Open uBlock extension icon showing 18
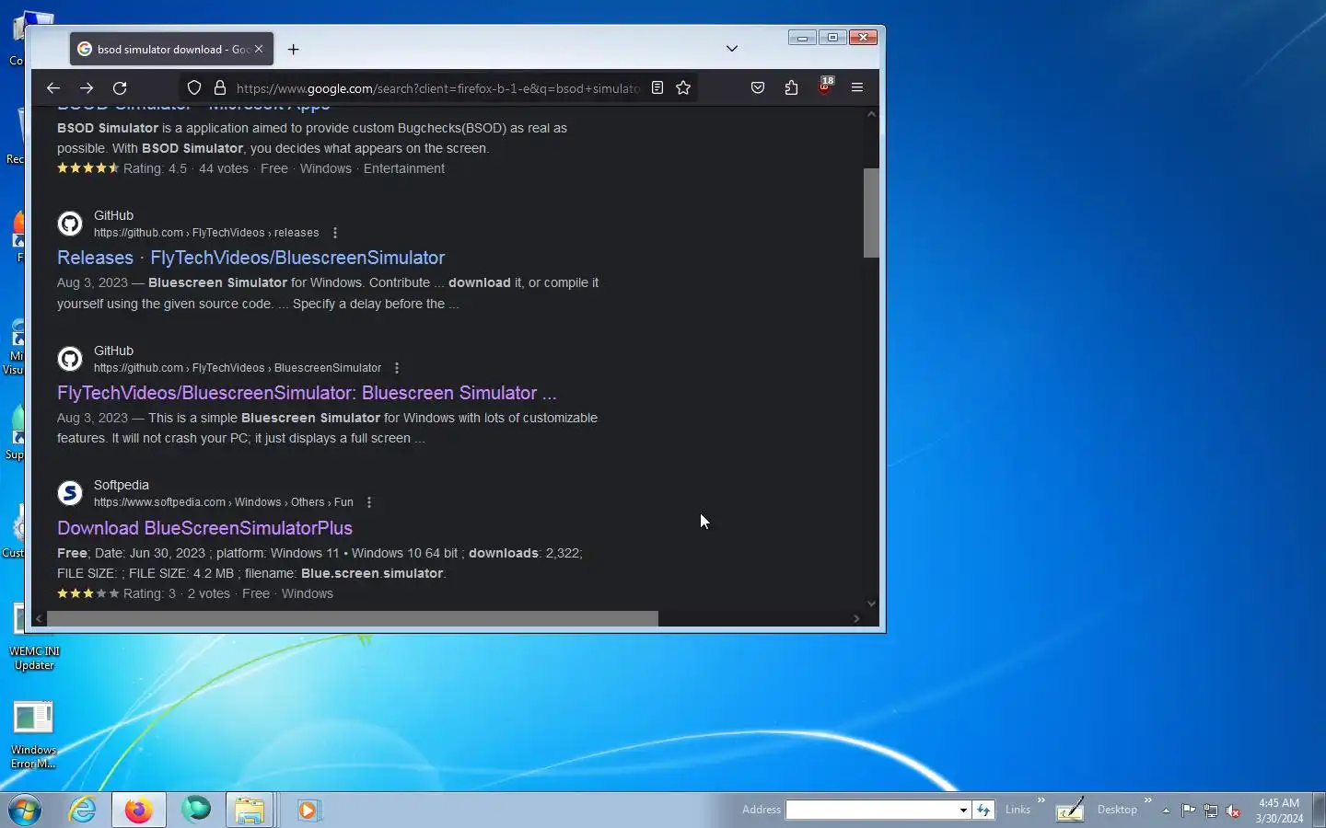The image size is (1326, 828). 825,86
